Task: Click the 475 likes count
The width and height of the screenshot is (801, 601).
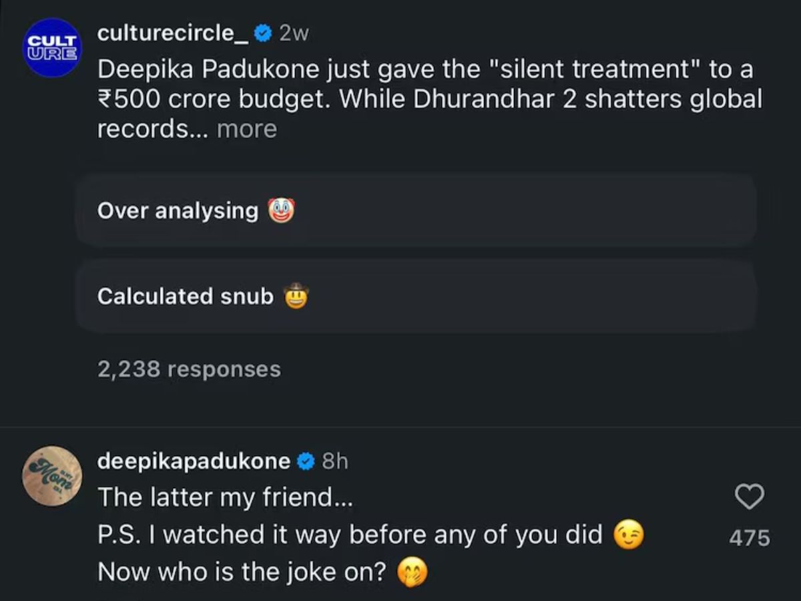Action: point(749,538)
